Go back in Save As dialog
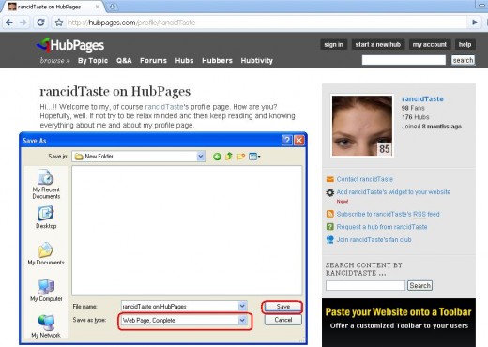488x347 pixels. [217, 157]
